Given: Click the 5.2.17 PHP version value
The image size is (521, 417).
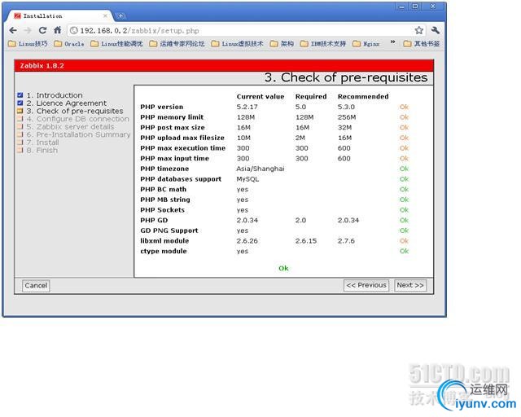Looking at the screenshot, I should (x=247, y=107).
